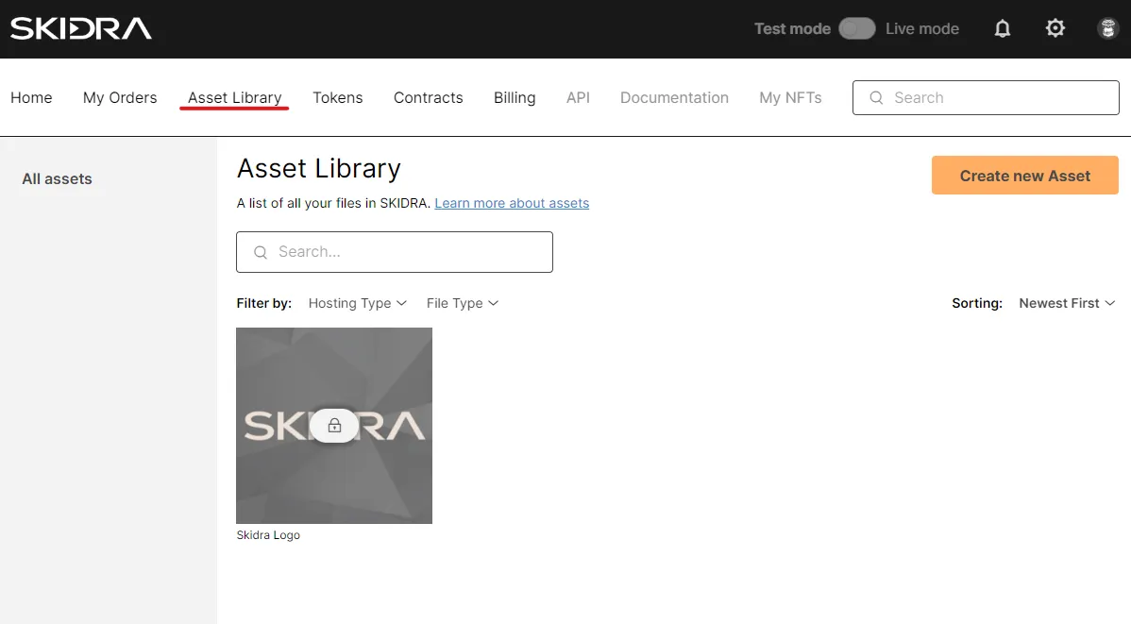This screenshot has width=1131, height=624.
Task: Switch to the Tokens tab
Action: (338, 97)
